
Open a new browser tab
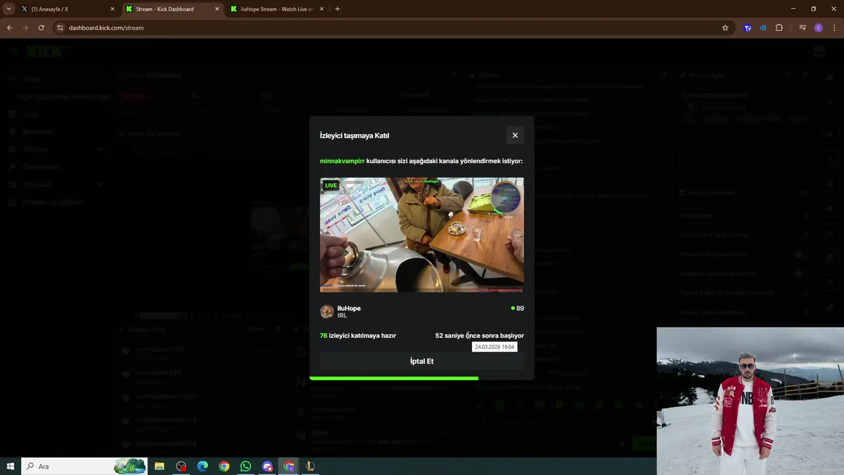point(338,9)
